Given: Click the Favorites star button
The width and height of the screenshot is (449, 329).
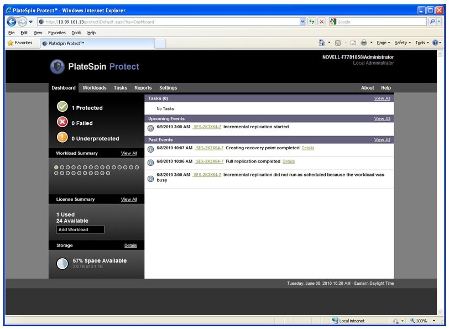Looking at the screenshot, I should pyautogui.click(x=20, y=43).
